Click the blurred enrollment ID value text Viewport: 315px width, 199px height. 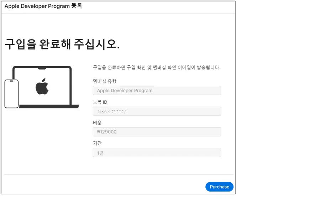click(x=112, y=111)
